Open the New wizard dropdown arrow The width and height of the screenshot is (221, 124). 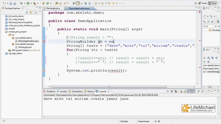7,3
